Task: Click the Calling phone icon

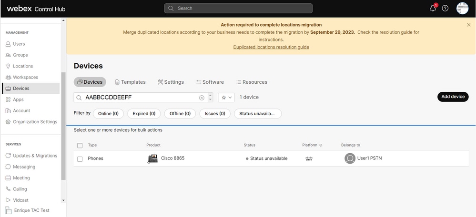Action: coord(8,189)
